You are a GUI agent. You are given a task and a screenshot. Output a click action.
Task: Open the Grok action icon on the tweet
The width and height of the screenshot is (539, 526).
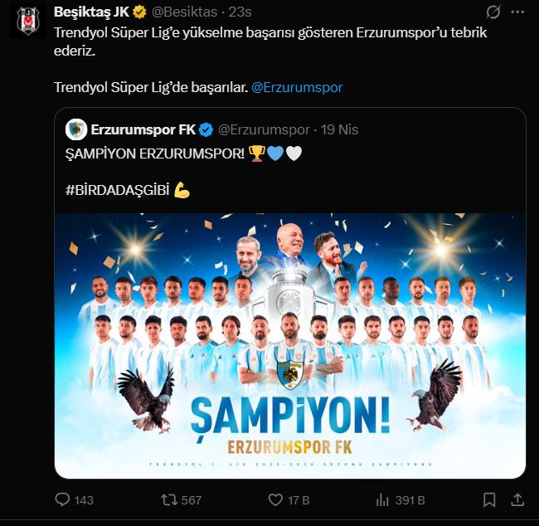[494, 12]
